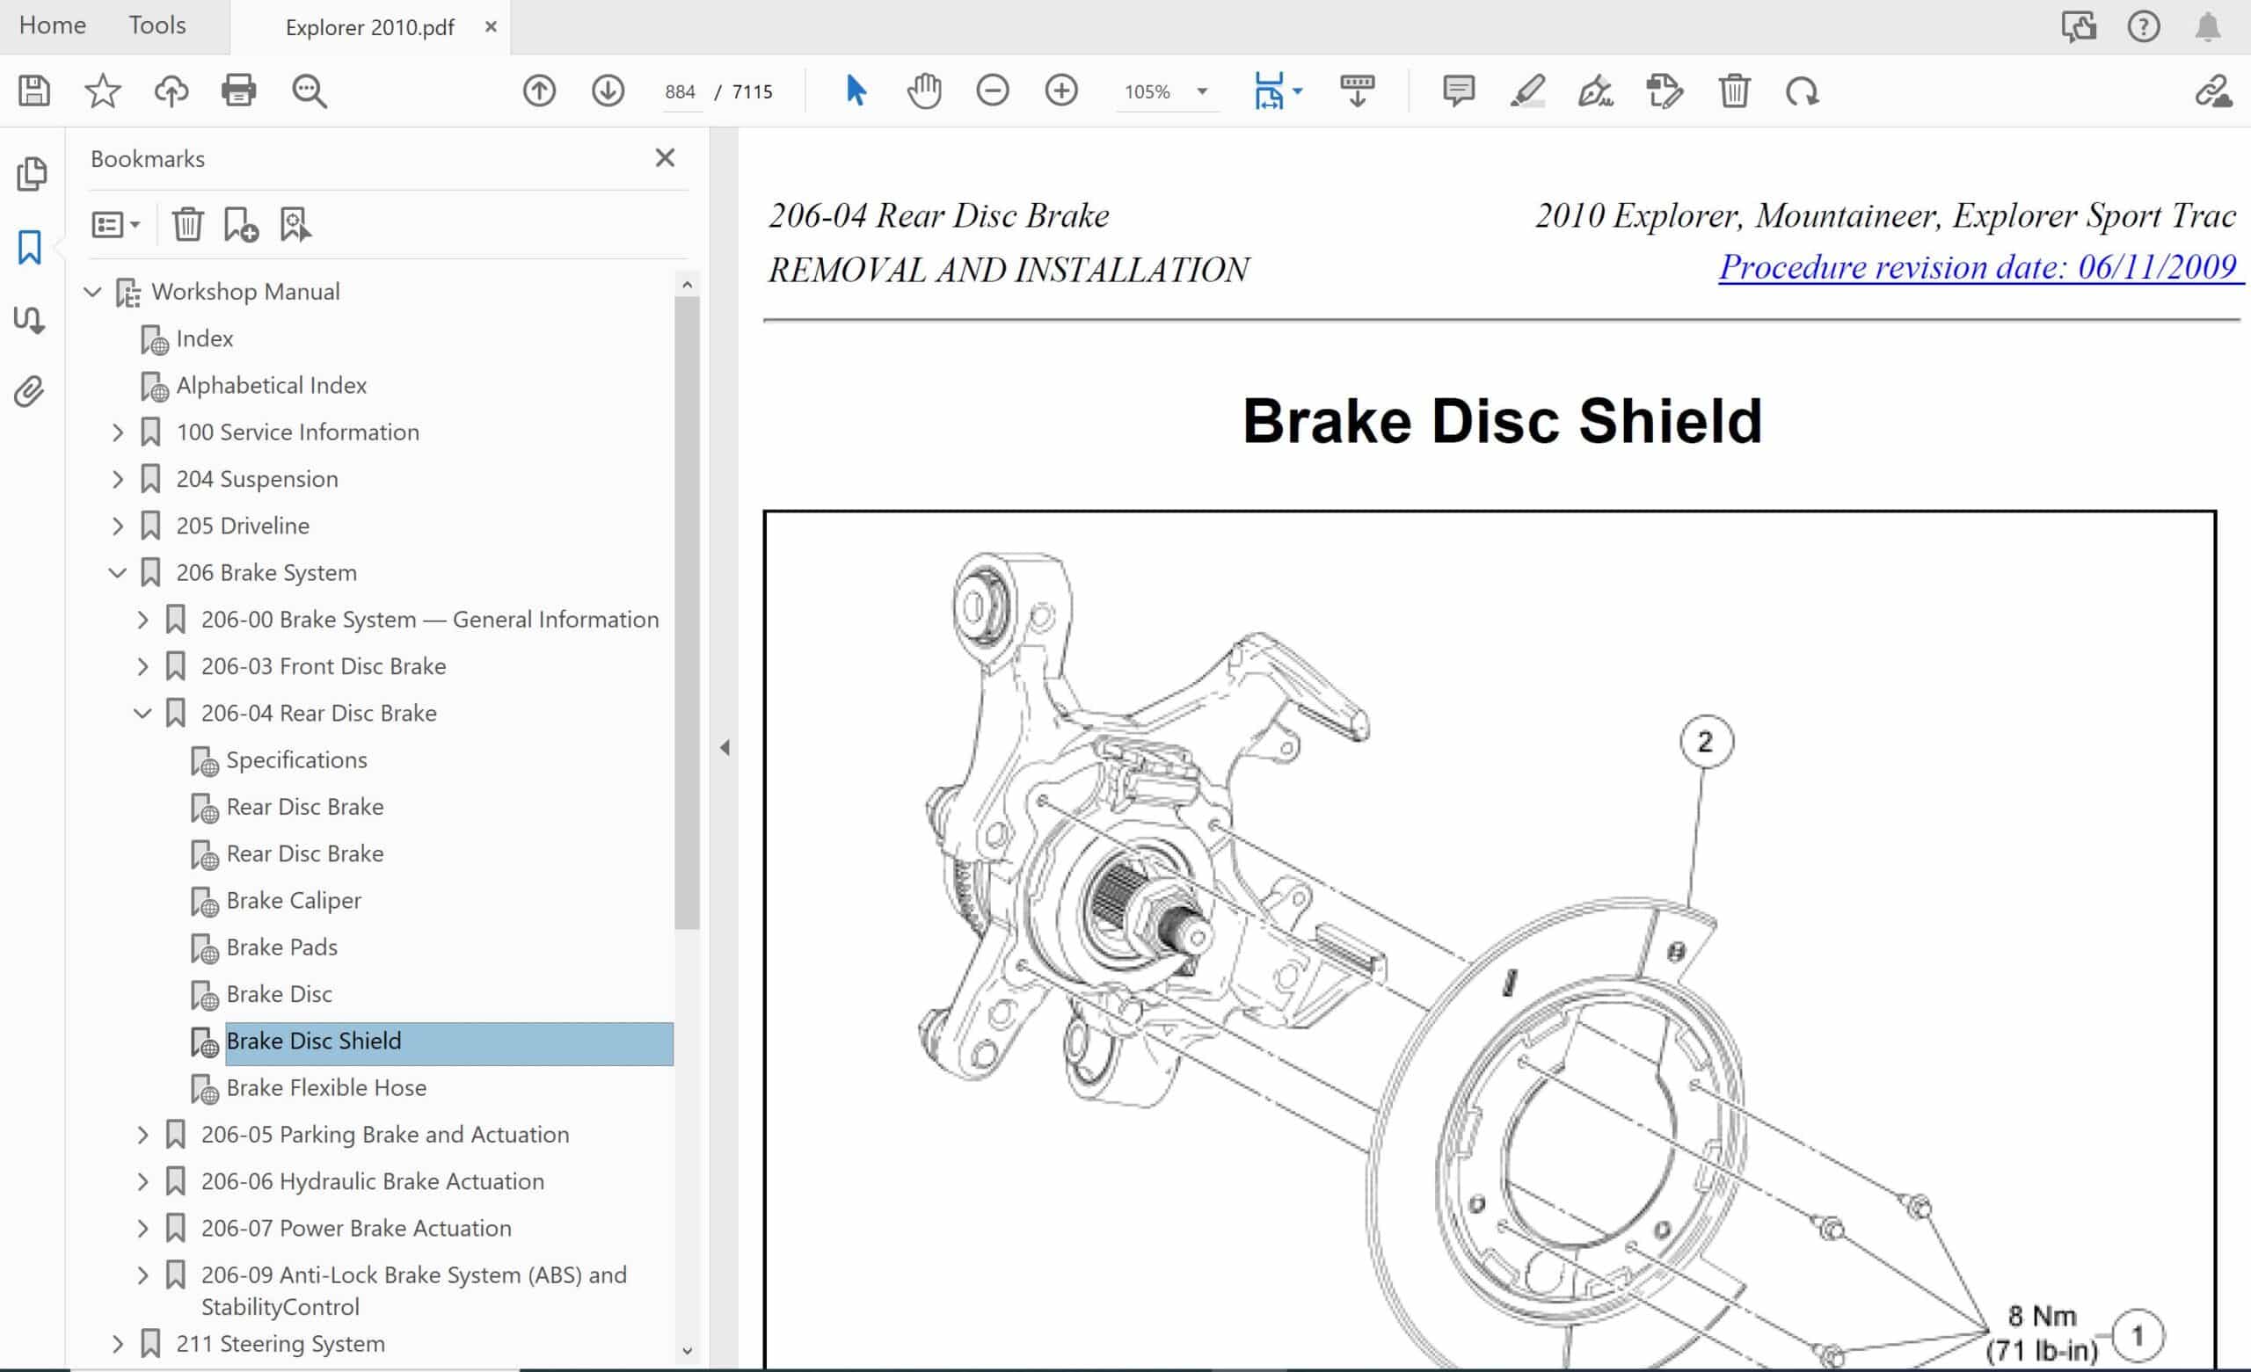Open the Specifications bookmark

296,760
